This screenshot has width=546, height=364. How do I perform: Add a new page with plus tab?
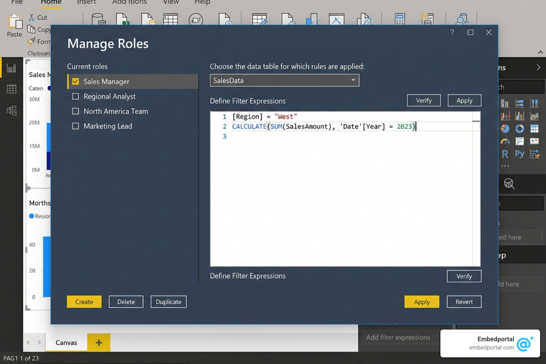(99, 343)
